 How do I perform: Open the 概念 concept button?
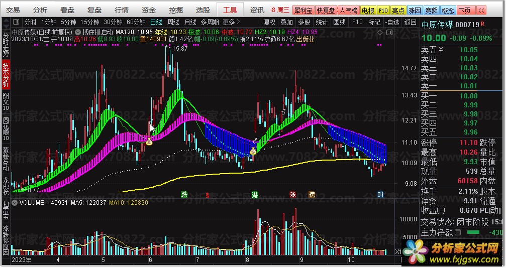tap(448, 11)
